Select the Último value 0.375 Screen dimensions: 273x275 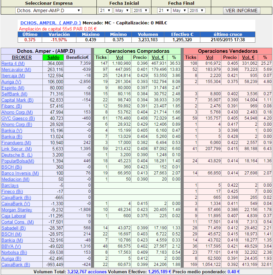30,40
